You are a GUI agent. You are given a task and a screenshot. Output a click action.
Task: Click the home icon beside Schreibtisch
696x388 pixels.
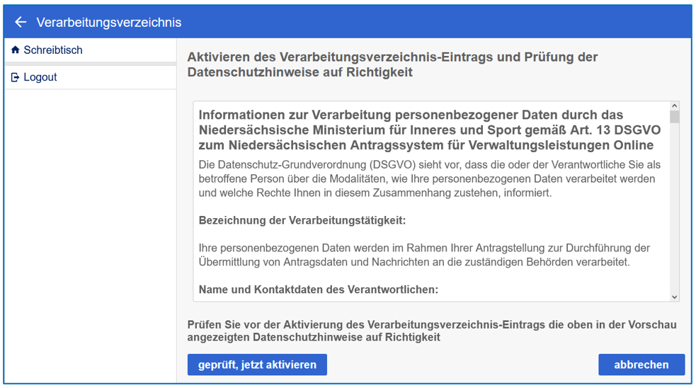click(16, 50)
